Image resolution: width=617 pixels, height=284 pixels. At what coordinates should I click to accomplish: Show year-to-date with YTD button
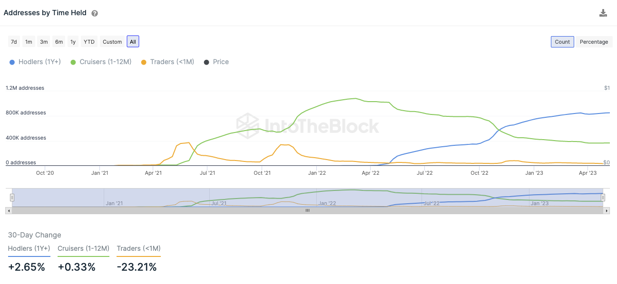(89, 42)
